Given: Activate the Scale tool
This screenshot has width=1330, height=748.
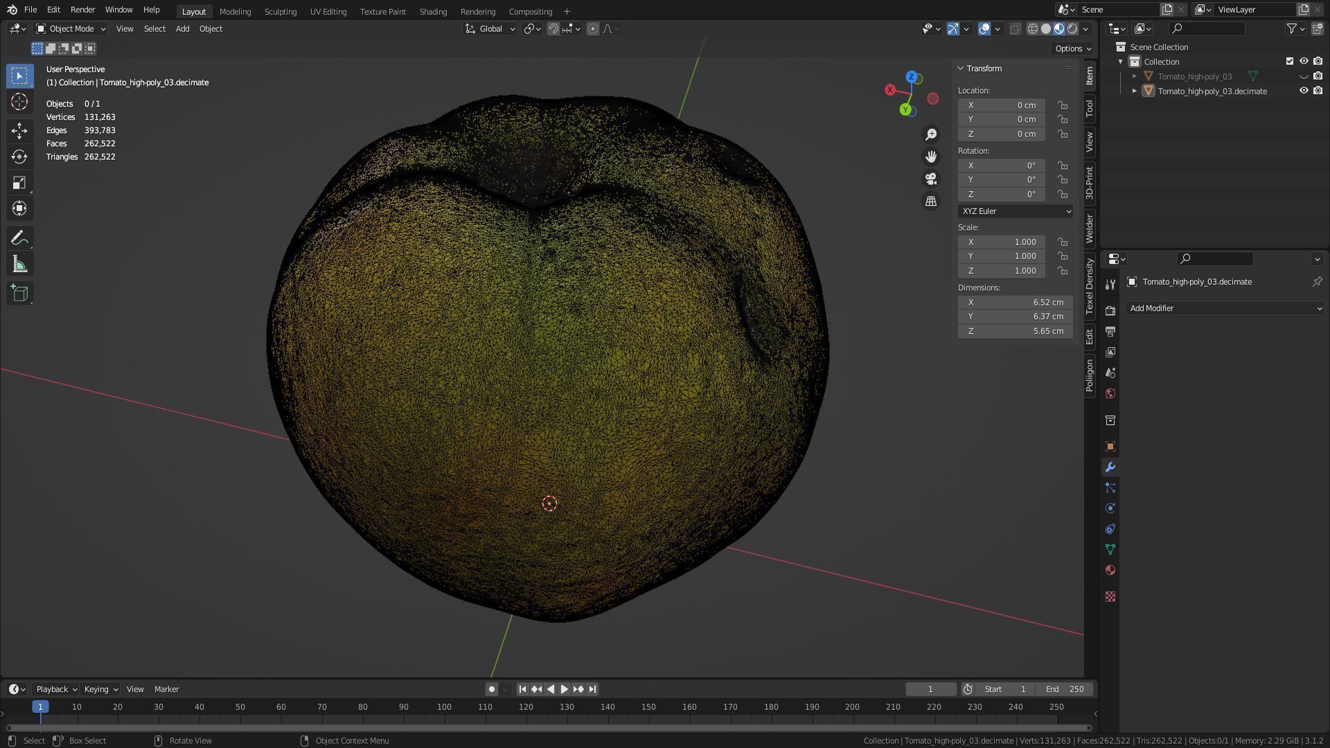Looking at the screenshot, I should pyautogui.click(x=19, y=183).
